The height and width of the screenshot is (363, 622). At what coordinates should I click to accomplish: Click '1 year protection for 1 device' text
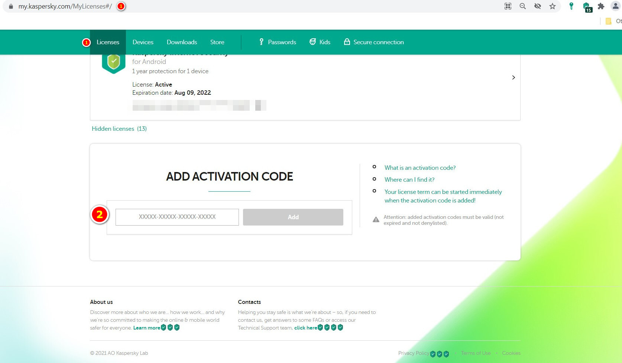pos(170,71)
